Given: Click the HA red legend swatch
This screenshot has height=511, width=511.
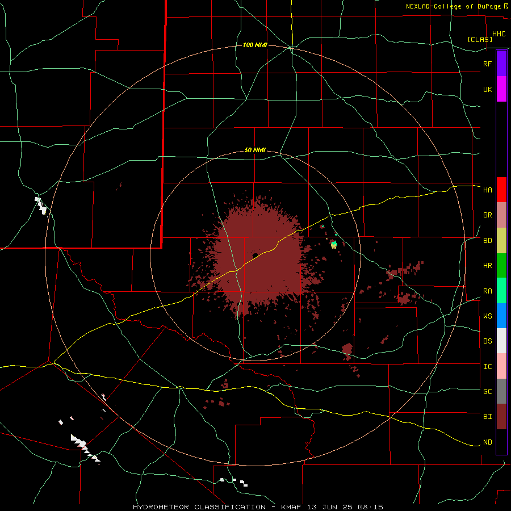Looking at the screenshot, I should (x=501, y=190).
